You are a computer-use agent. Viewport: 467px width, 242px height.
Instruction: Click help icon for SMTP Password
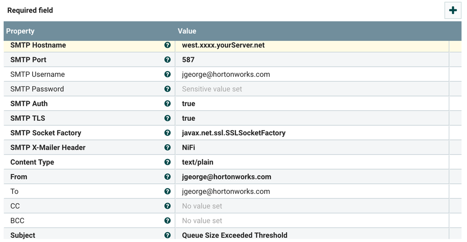click(167, 89)
